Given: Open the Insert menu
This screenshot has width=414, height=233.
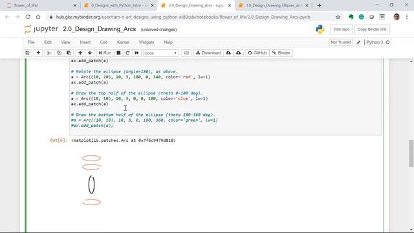Looking at the screenshot, I should click(x=85, y=42).
